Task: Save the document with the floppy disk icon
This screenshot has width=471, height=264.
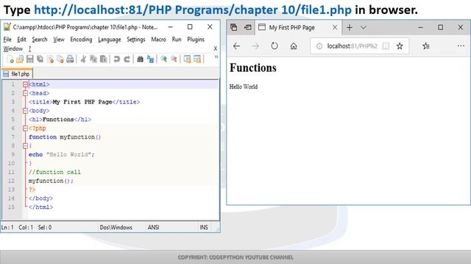Action: point(29,59)
